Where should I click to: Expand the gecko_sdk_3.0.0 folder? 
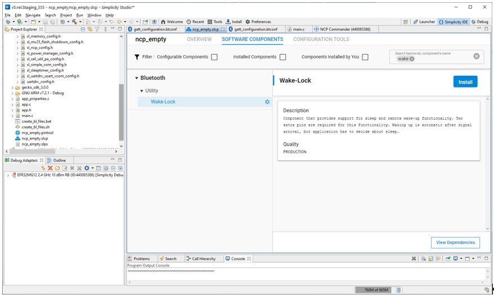[12, 88]
